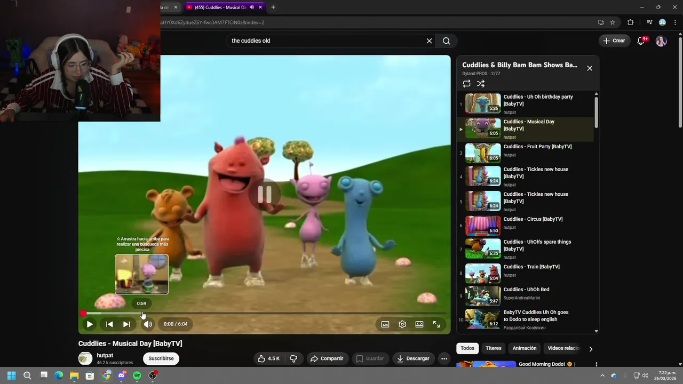Close the Cuddlies - Musical Day browser tab

tap(260, 7)
